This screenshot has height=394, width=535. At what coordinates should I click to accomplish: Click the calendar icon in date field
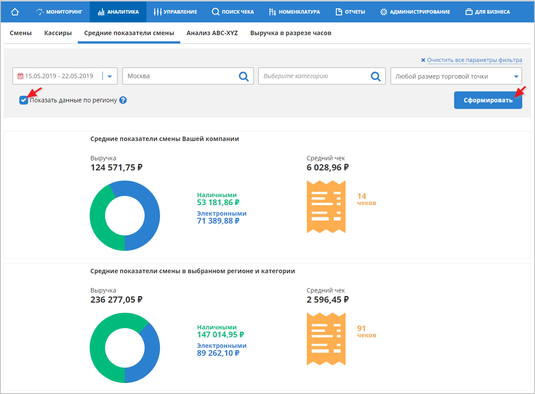[20, 76]
